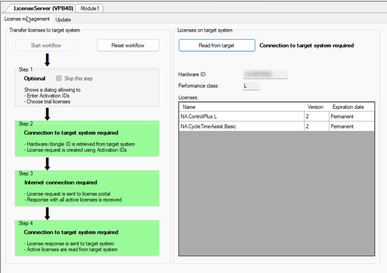Viewport: 387px width, 273px height.
Task: Sort licenses by the Name column header
Action: tap(241, 107)
